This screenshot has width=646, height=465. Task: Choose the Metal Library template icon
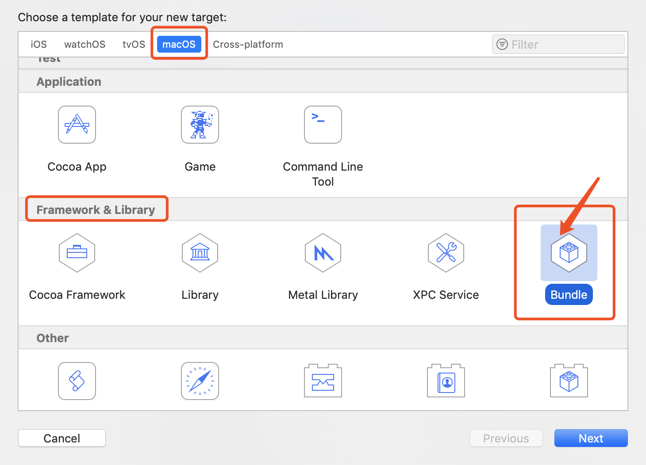click(x=323, y=253)
